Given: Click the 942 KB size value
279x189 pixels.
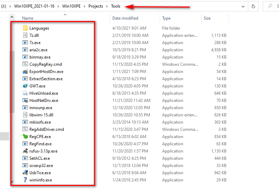Looking at the screenshot, I should point(220,173).
